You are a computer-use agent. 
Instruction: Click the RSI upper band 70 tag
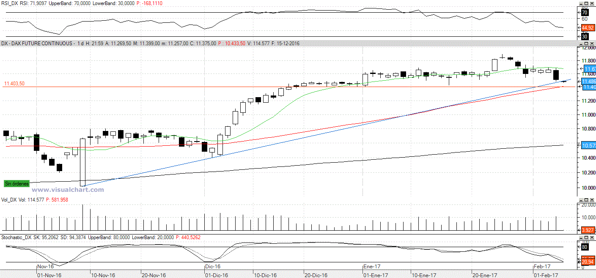coord(585,13)
